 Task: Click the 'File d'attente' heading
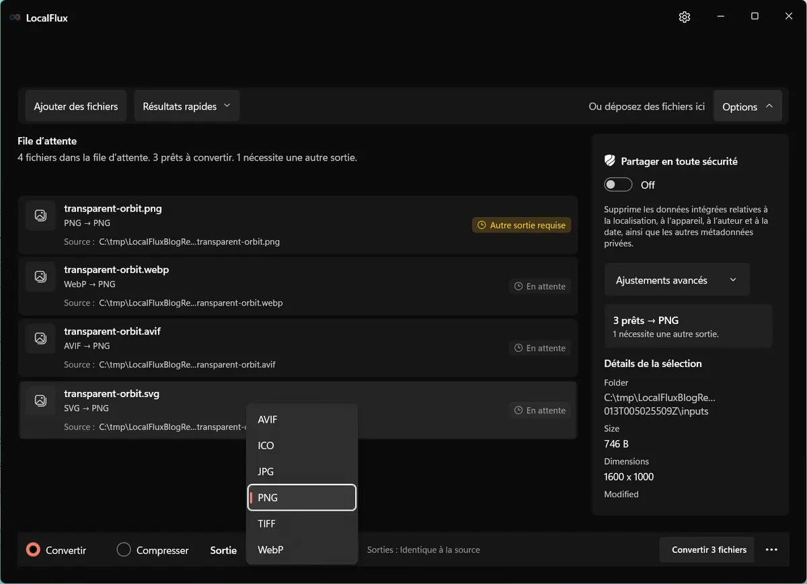tap(47, 141)
